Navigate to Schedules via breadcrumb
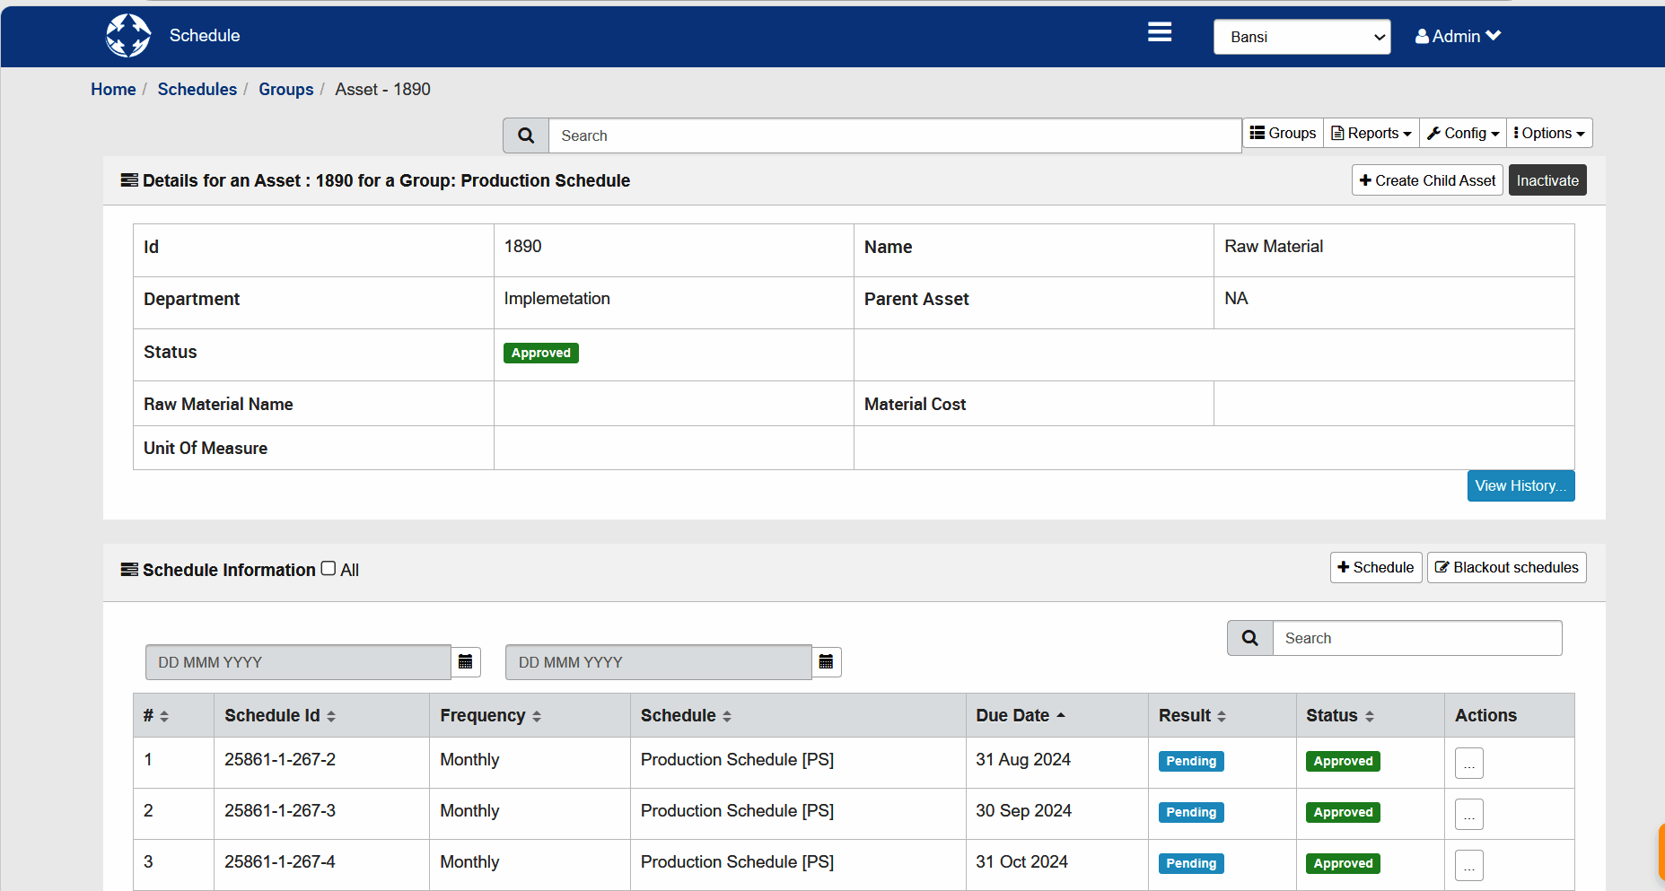 point(197,89)
